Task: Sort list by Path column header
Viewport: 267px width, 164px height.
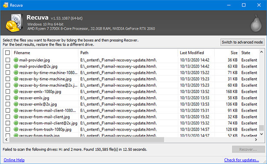Action: pyautogui.click(x=128, y=52)
